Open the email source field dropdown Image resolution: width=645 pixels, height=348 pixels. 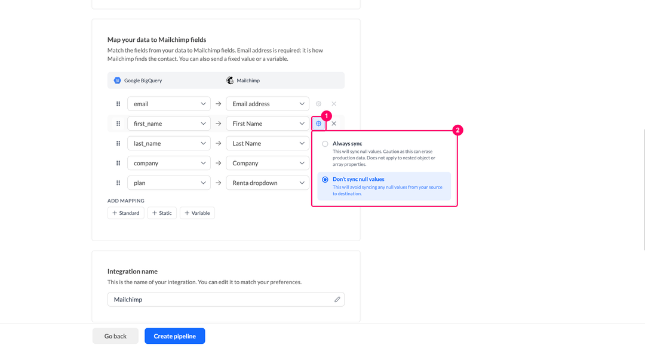pyautogui.click(x=169, y=104)
